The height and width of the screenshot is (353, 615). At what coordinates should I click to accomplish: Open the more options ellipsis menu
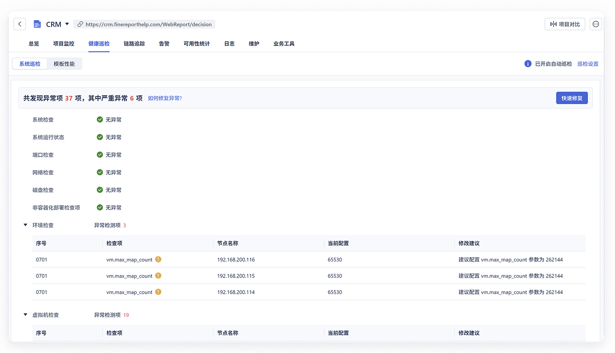point(596,24)
